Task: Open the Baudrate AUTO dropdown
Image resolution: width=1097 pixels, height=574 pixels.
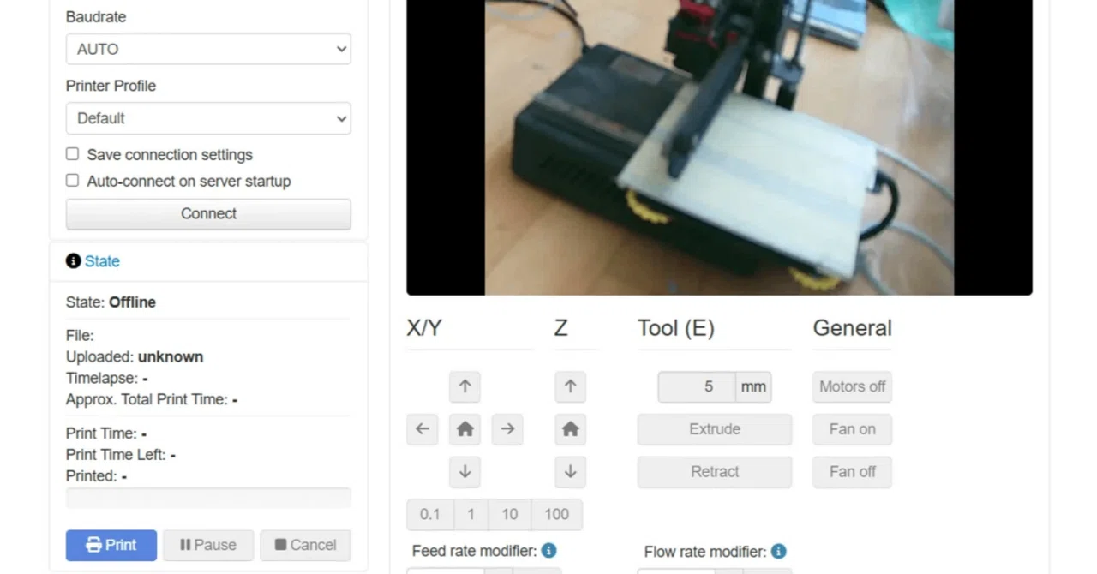Action: point(208,49)
